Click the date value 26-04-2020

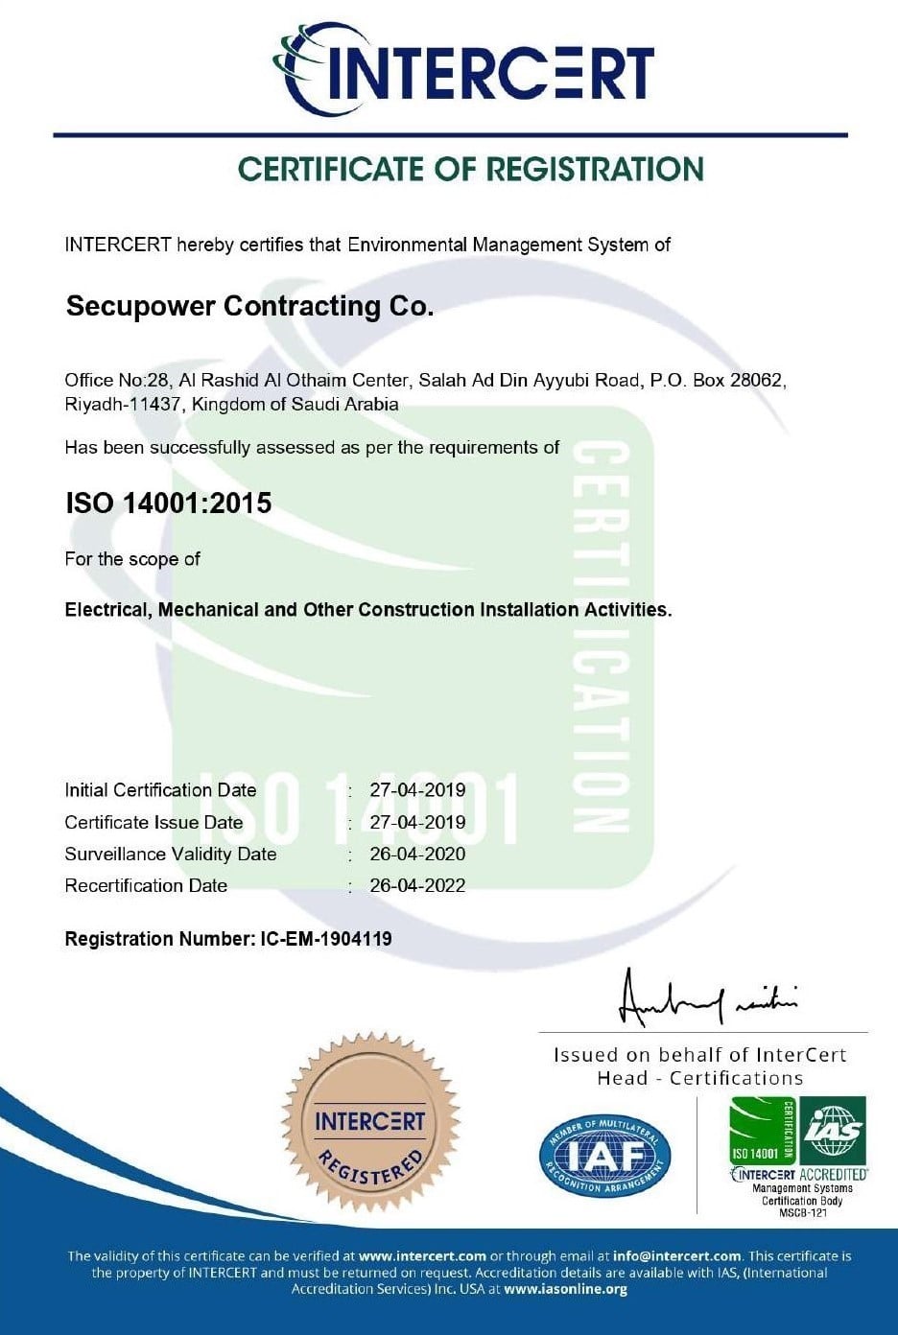pos(417,854)
